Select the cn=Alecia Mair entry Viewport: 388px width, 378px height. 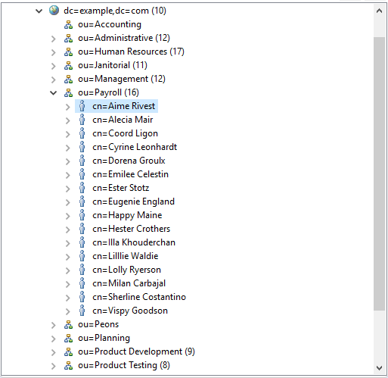tap(123, 120)
